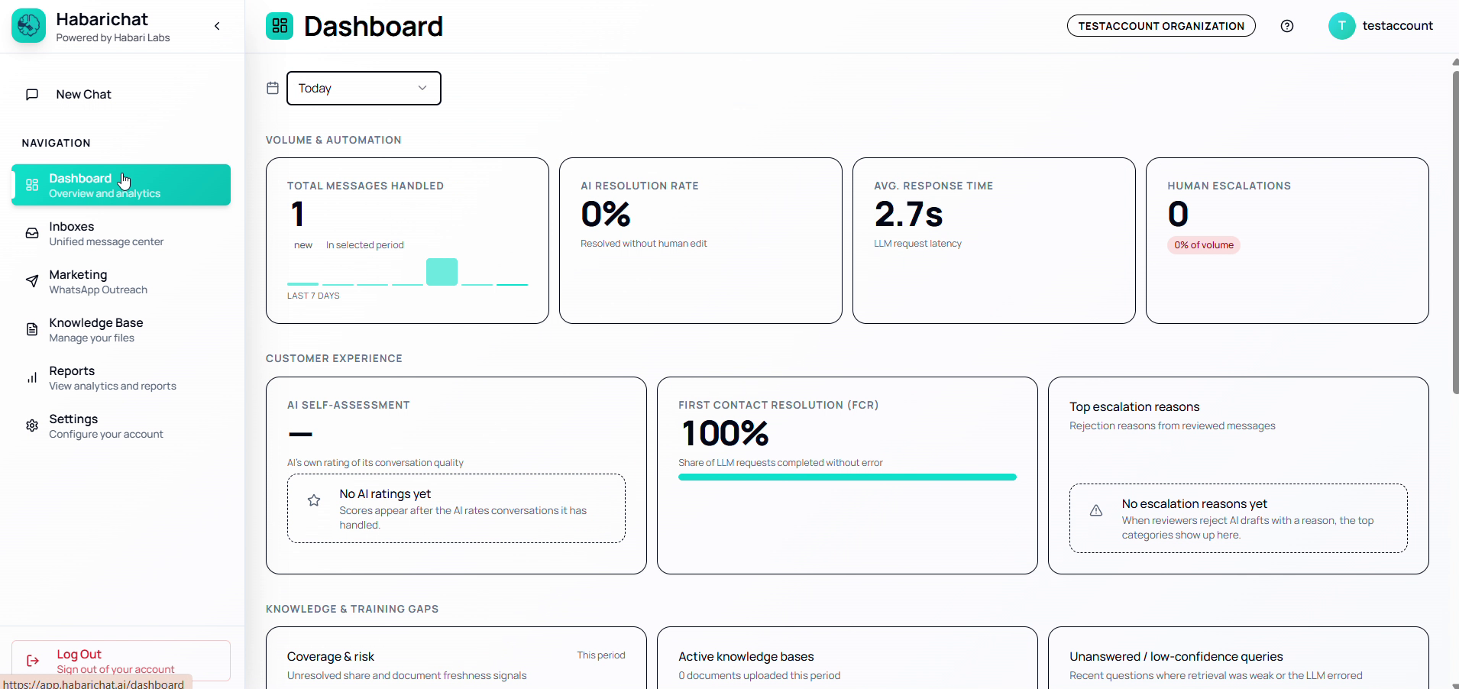The height and width of the screenshot is (689, 1459).
Task: Open the testaccount user name menu
Action: (x=1397, y=26)
